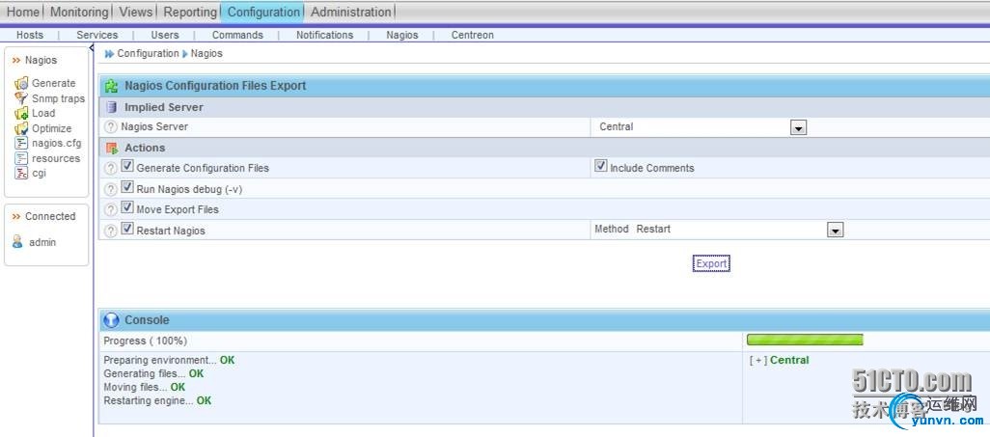Open the Users submenu
This screenshot has width=990, height=437.
point(165,36)
